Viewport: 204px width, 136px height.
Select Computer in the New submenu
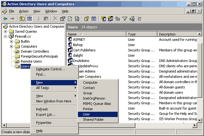(98, 83)
